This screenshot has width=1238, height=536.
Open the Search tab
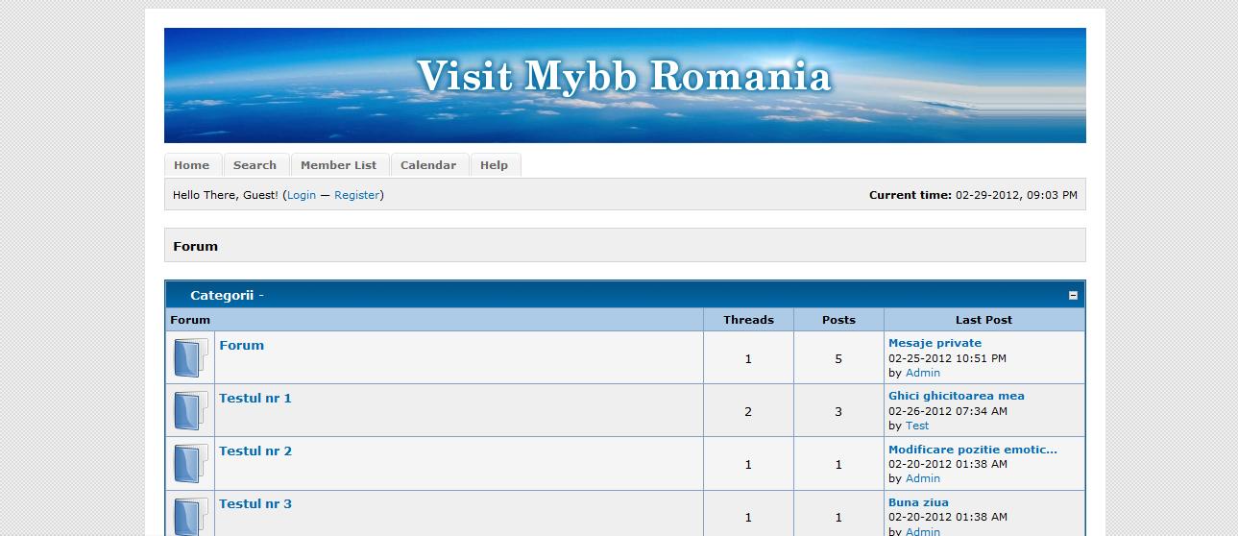point(255,165)
